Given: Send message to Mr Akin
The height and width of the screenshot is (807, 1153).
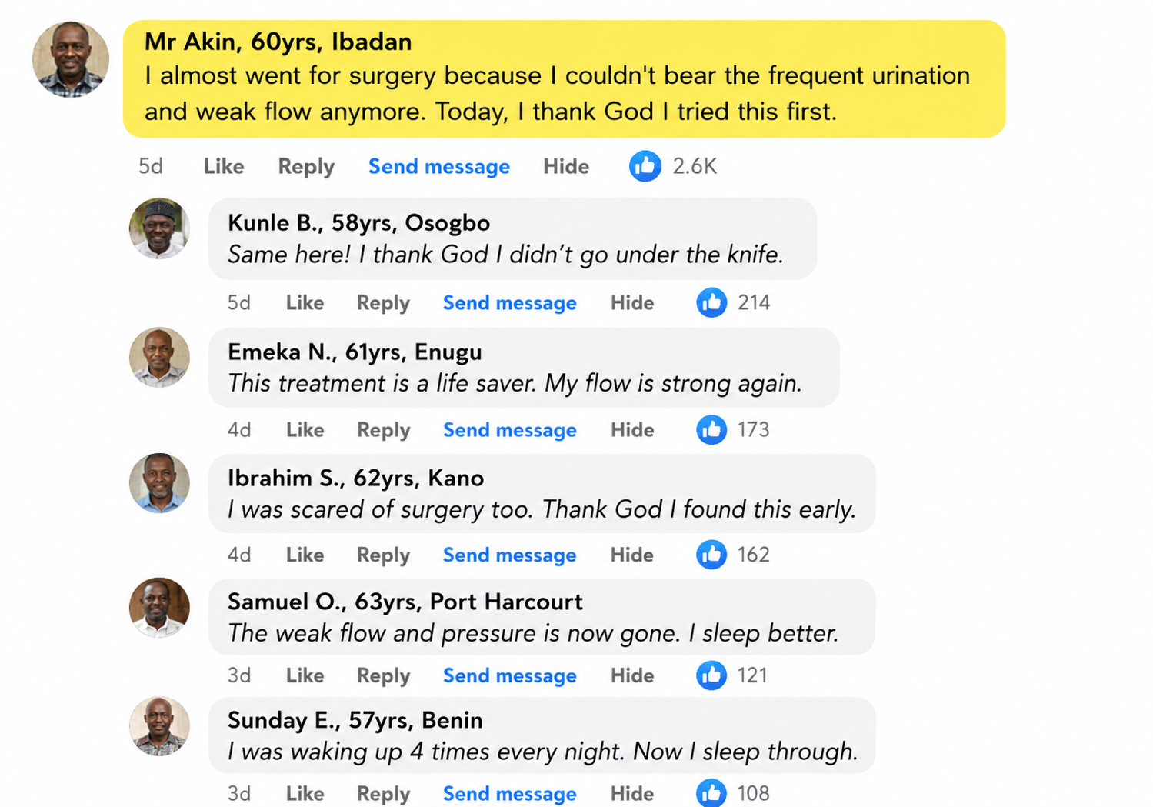Looking at the screenshot, I should tap(439, 166).
